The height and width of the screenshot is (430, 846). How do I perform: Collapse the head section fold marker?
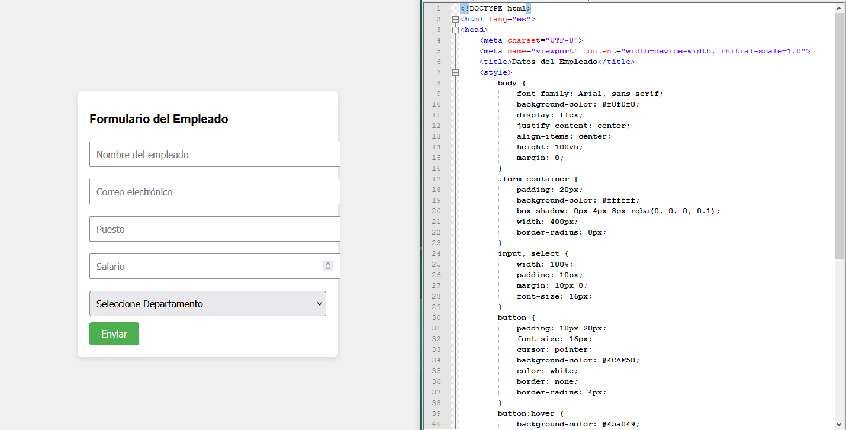[x=455, y=30]
